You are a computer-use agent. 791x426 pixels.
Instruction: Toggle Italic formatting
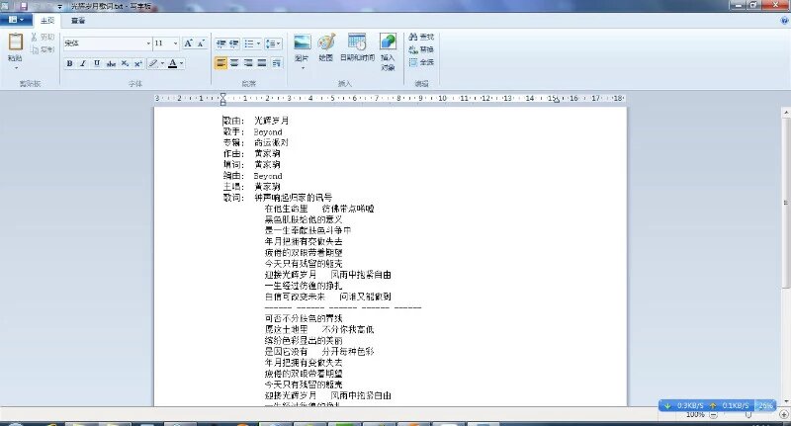click(x=83, y=63)
